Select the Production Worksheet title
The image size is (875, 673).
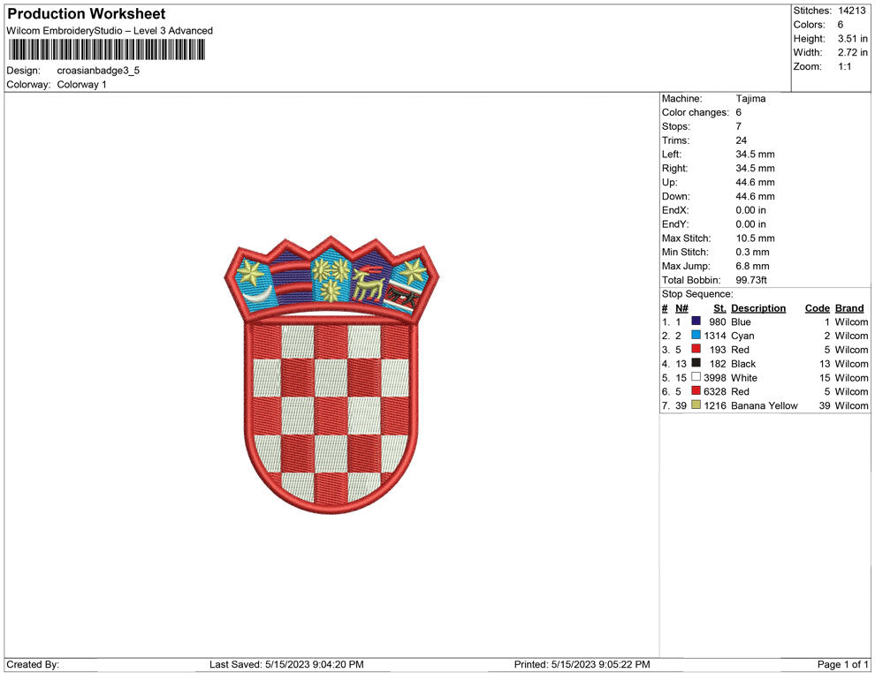85,14
